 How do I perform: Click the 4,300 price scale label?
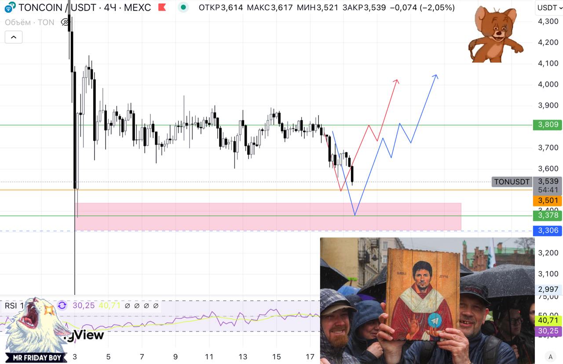pos(548,21)
